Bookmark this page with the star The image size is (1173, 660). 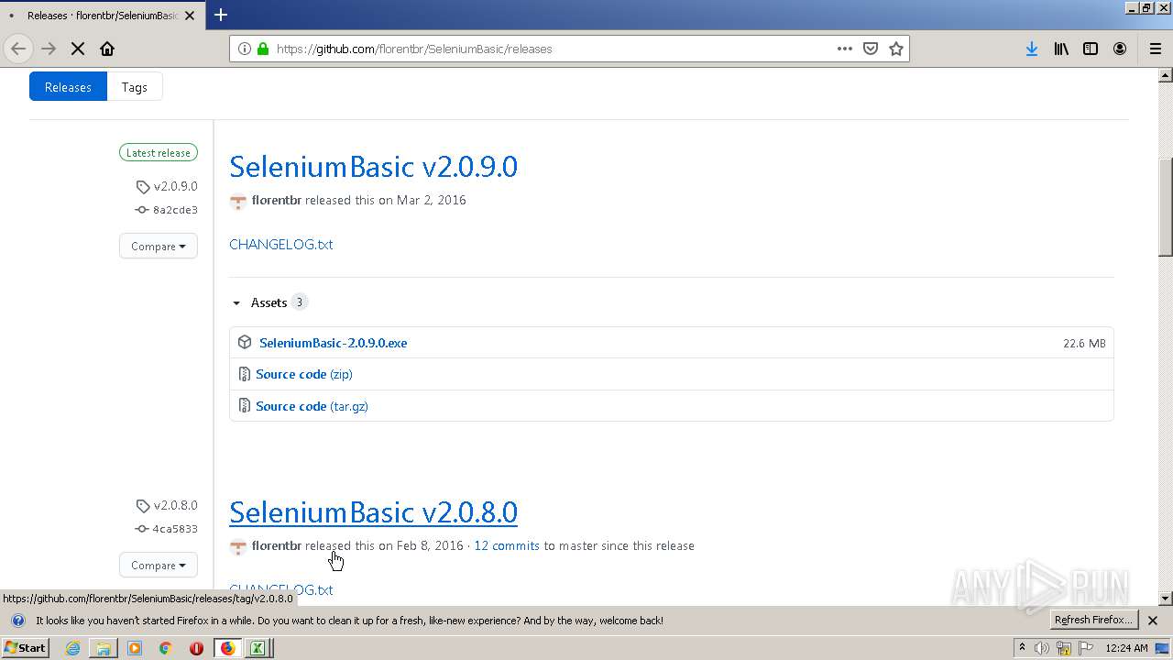click(x=896, y=49)
